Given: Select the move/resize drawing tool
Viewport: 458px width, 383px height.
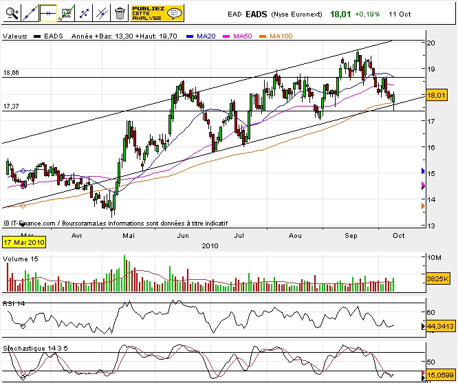Looking at the screenshot, I should 84,14.
